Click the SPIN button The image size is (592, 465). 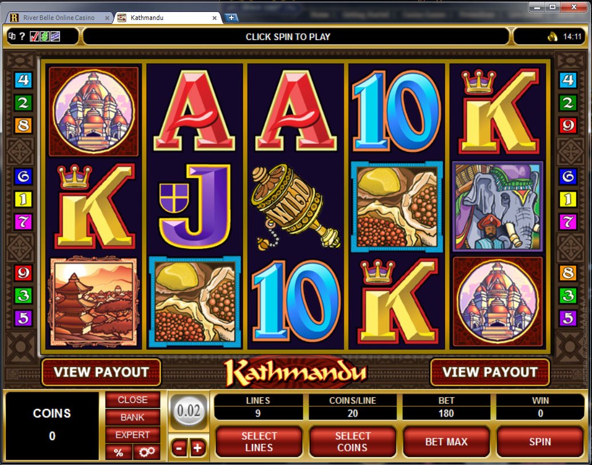point(540,442)
